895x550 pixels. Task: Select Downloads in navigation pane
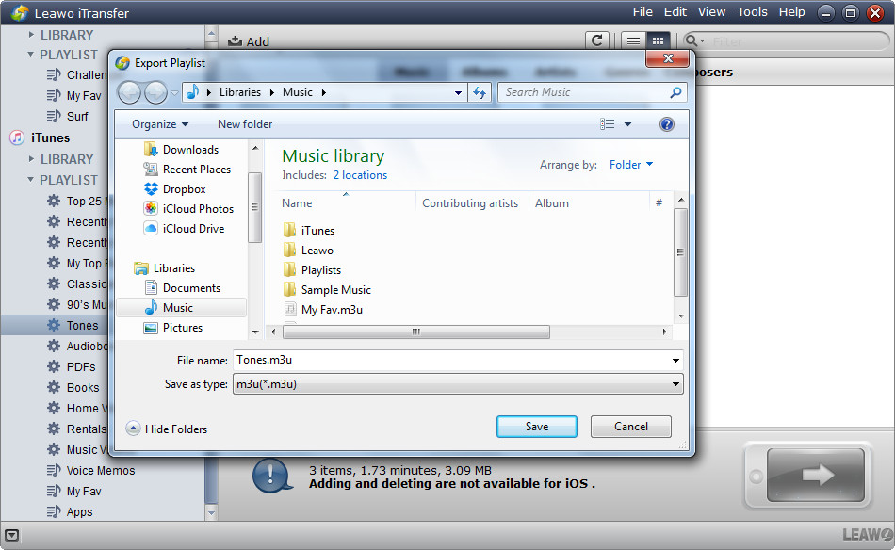click(x=181, y=150)
